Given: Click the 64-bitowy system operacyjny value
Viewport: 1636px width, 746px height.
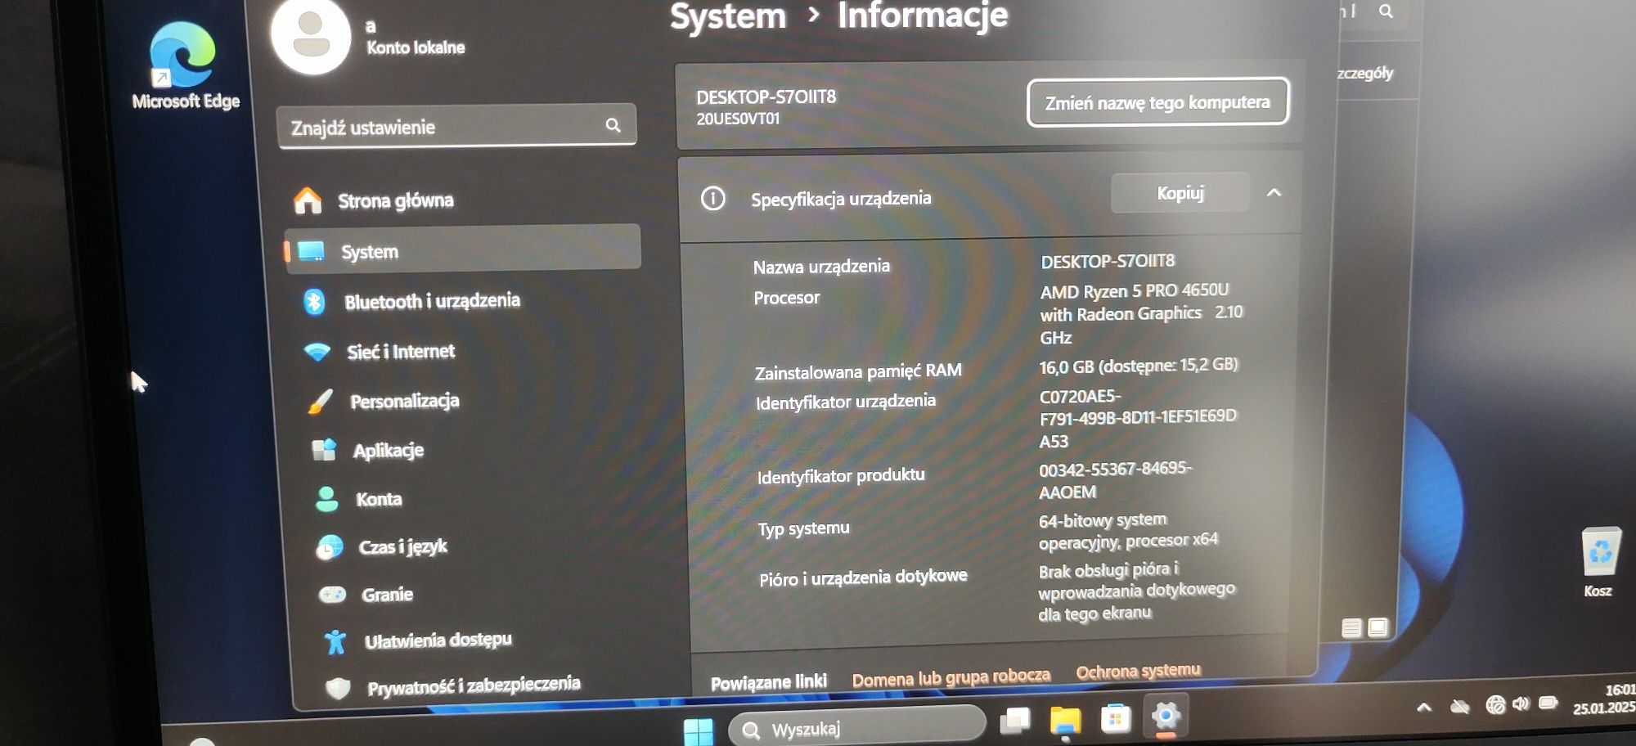Looking at the screenshot, I should 1128,530.
